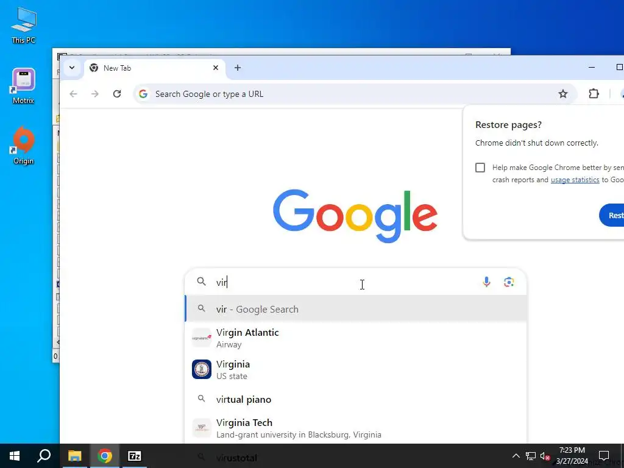Reload the page
This screenshot has height=468, width=624.
click(116, 94)
